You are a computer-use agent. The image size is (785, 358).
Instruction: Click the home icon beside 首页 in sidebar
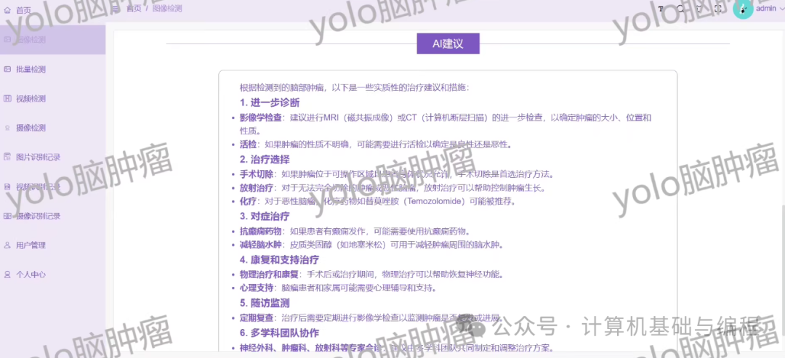pyautogui.click(x=7, y=9)
